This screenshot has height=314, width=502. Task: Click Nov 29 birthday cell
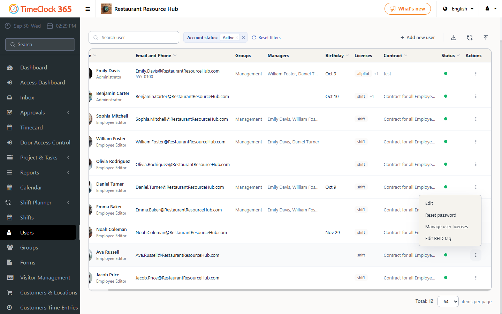tap(333, 232)
